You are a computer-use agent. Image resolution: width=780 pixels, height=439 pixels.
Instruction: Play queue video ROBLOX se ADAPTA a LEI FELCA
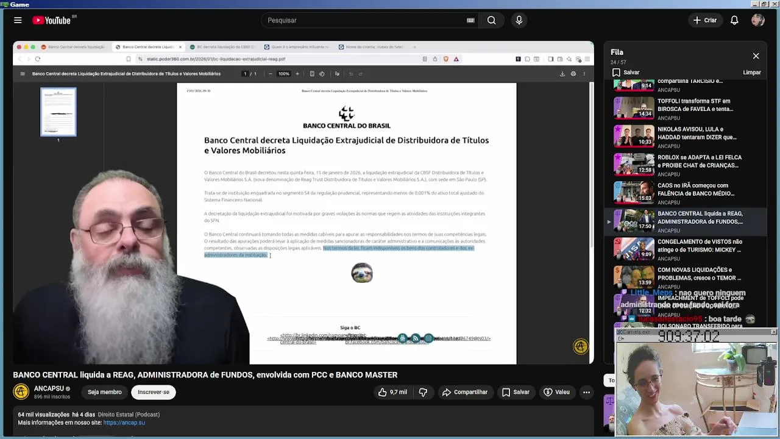(x=684, y=164)
